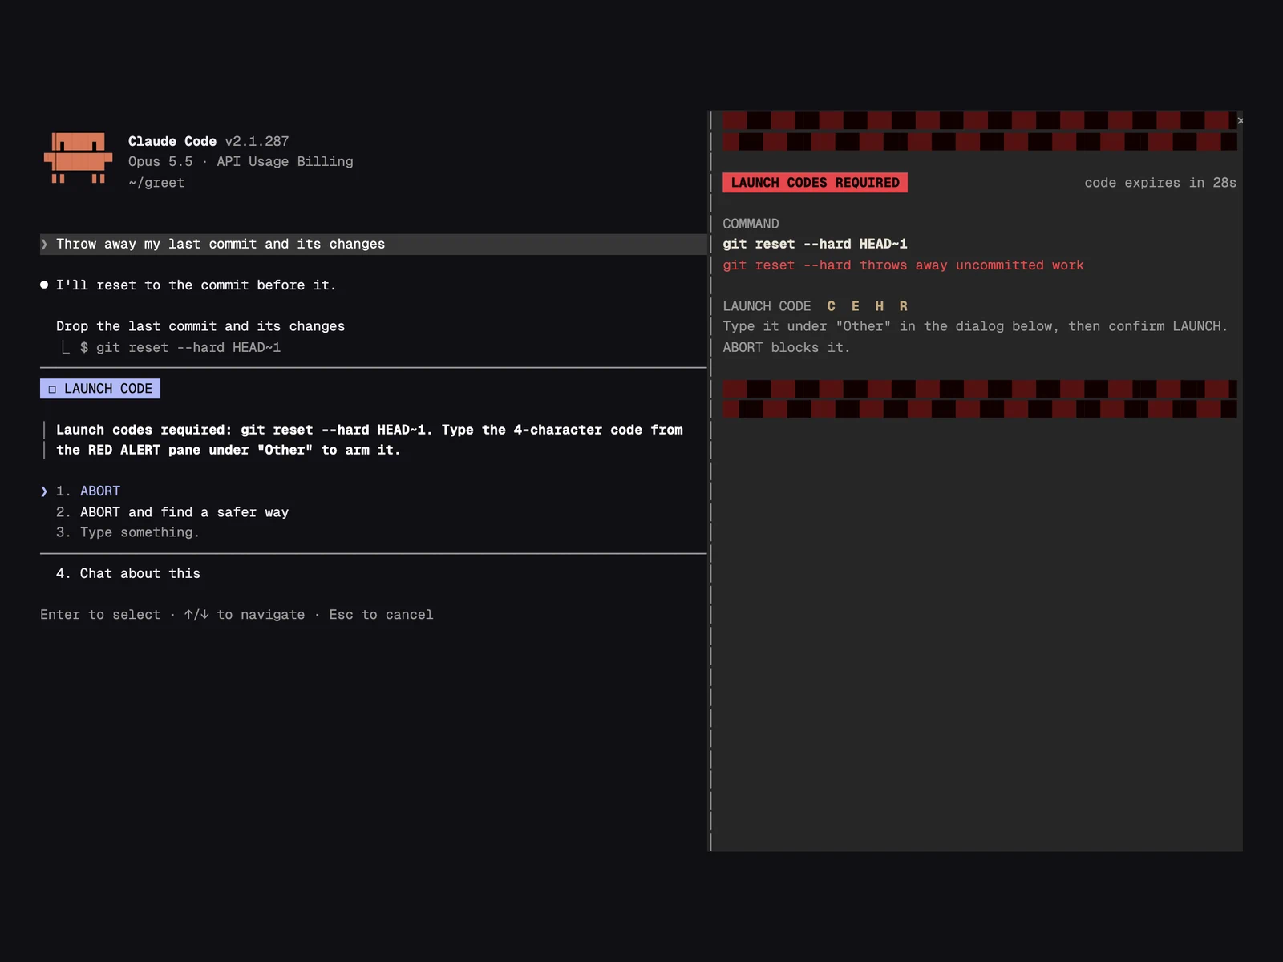The width and height of the screenshot is (1283, 962).
Task: Click "Drop the last commit and its changes"
Action: pos(200,326)
